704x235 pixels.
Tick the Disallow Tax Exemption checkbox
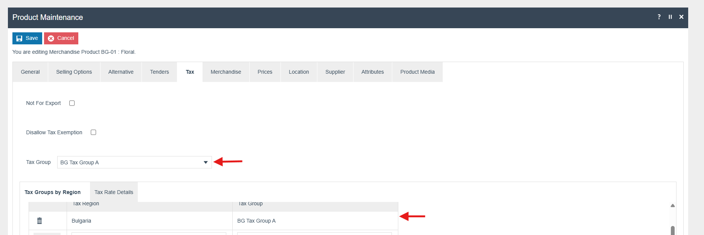click(x=93, y=132)
